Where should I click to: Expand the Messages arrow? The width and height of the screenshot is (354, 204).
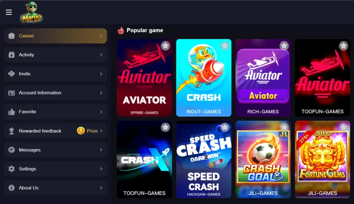tap(101, 150)
